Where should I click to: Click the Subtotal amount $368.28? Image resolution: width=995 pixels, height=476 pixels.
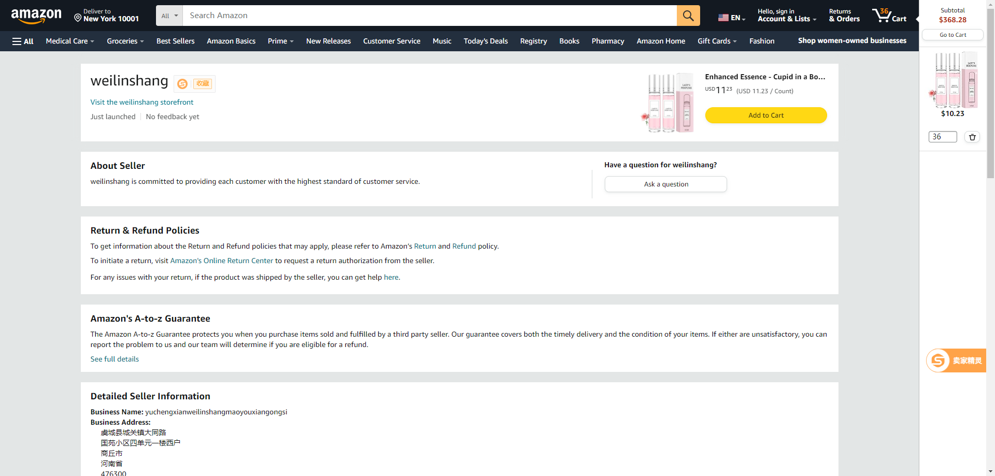(953, 20)
